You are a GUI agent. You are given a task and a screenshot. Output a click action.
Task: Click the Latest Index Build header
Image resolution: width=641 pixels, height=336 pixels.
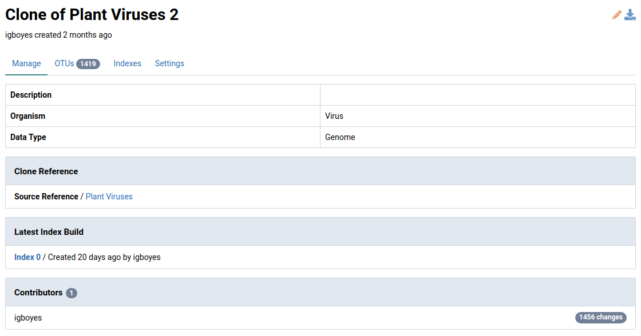coord(49,232)
